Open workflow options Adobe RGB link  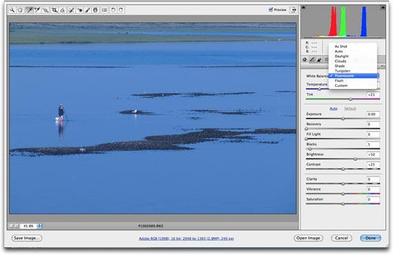(x=186, y=238)
